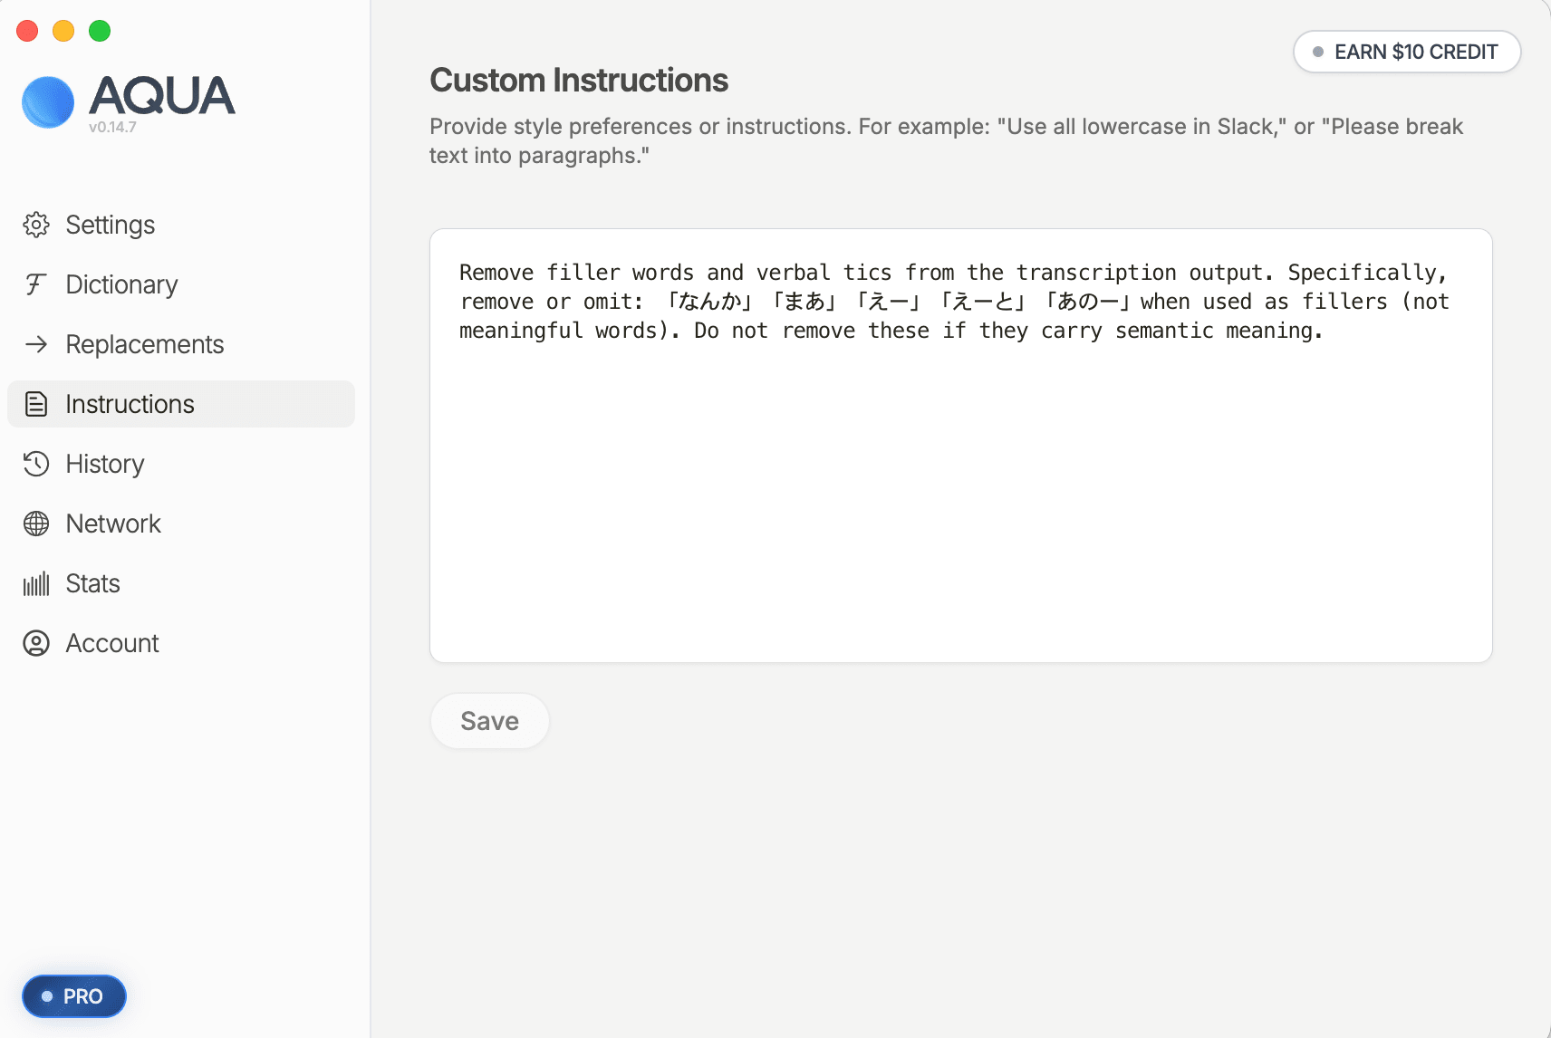Click the v0.14.7 version label
The width and height of the screenshot is (1551, 1038).
click(112, 128)
